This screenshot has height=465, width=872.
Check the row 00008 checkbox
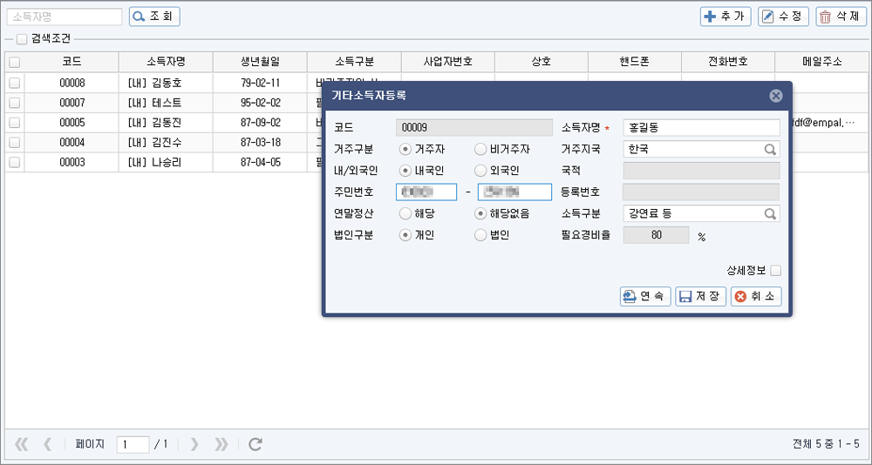15,84
